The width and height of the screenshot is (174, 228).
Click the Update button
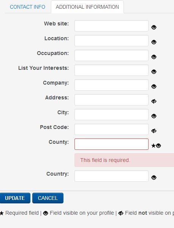pos(15,198)
